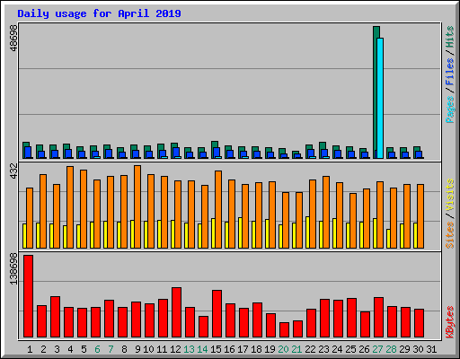
Task: Click the orange "Sites" legend word
Action: [x=449, y=235]
